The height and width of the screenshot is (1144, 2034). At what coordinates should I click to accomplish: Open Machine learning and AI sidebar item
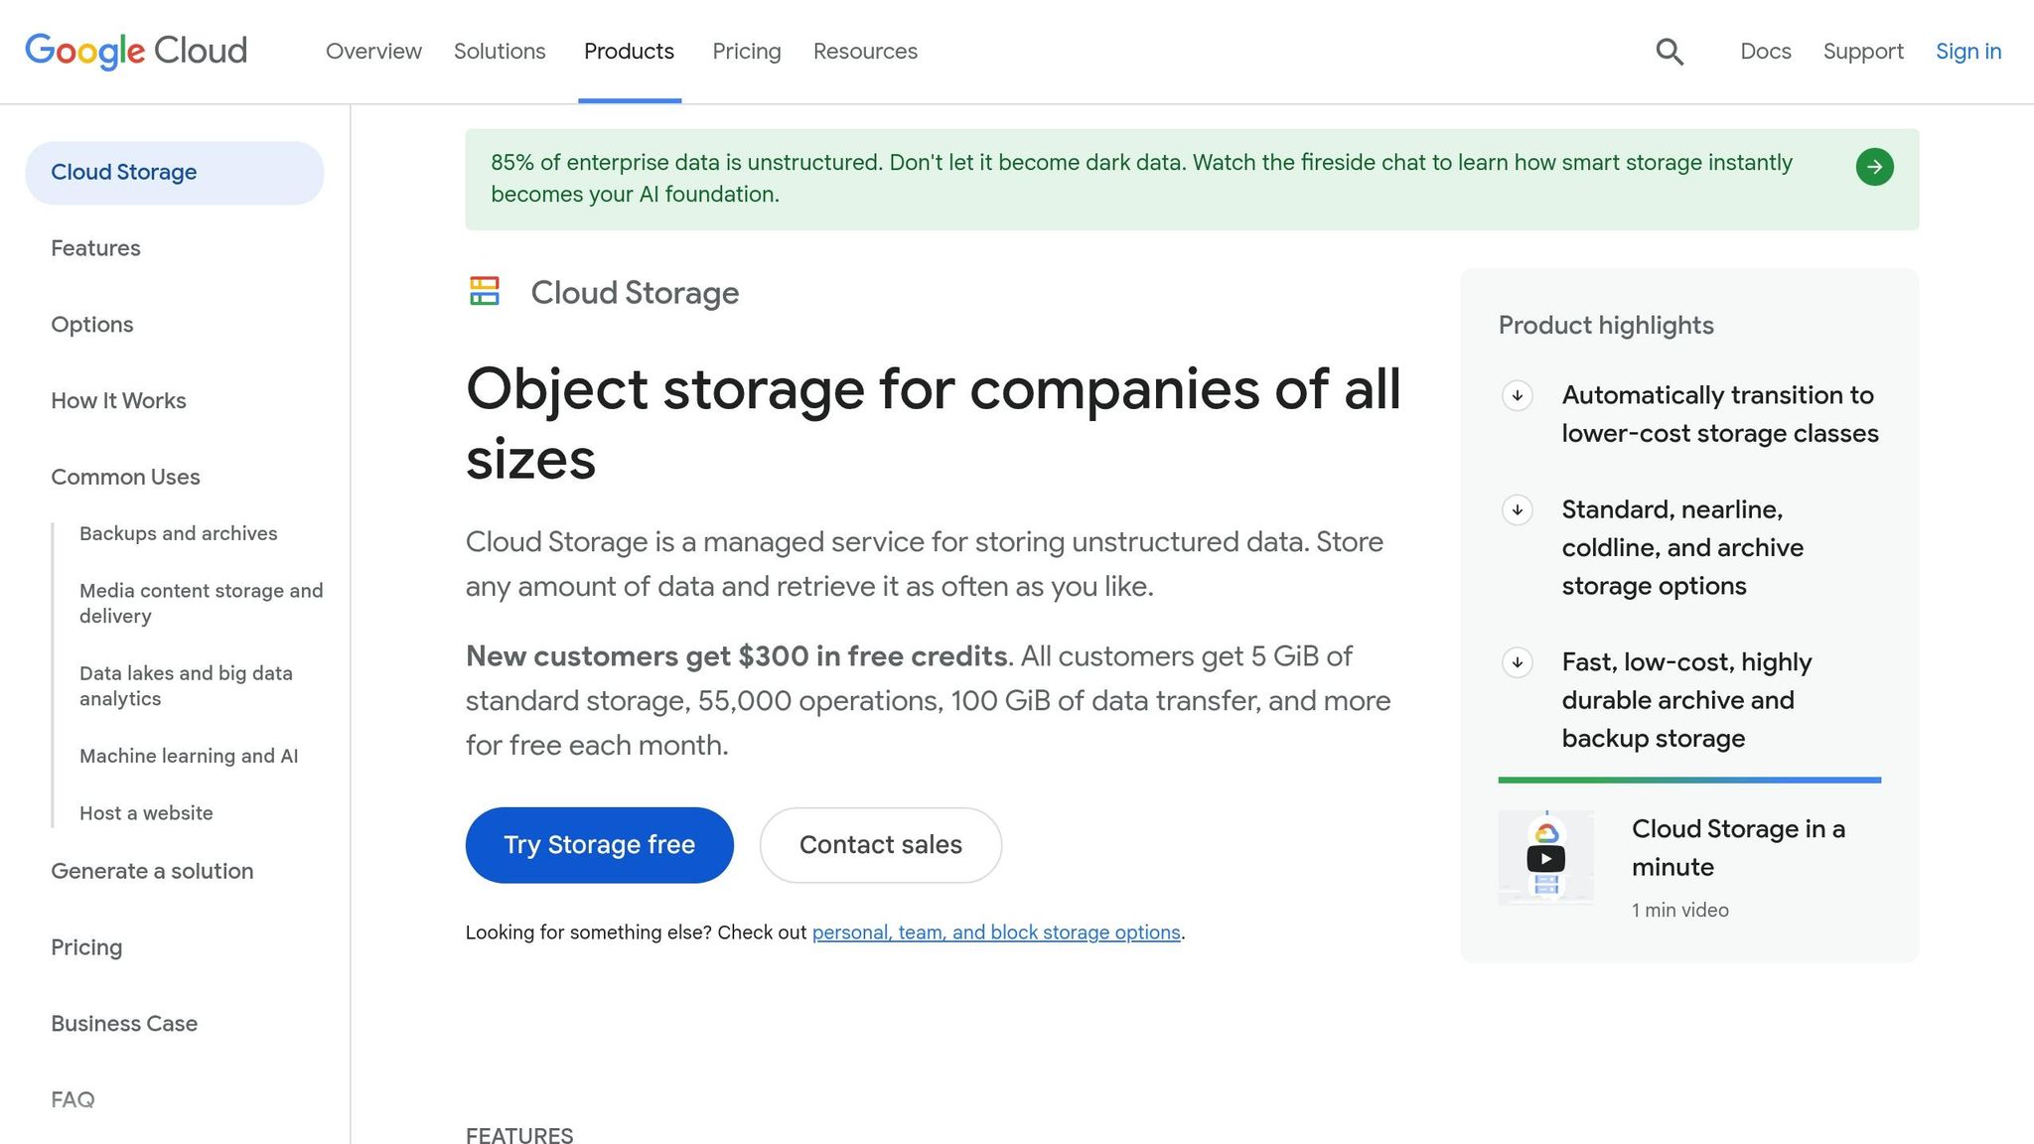point(189,756)
